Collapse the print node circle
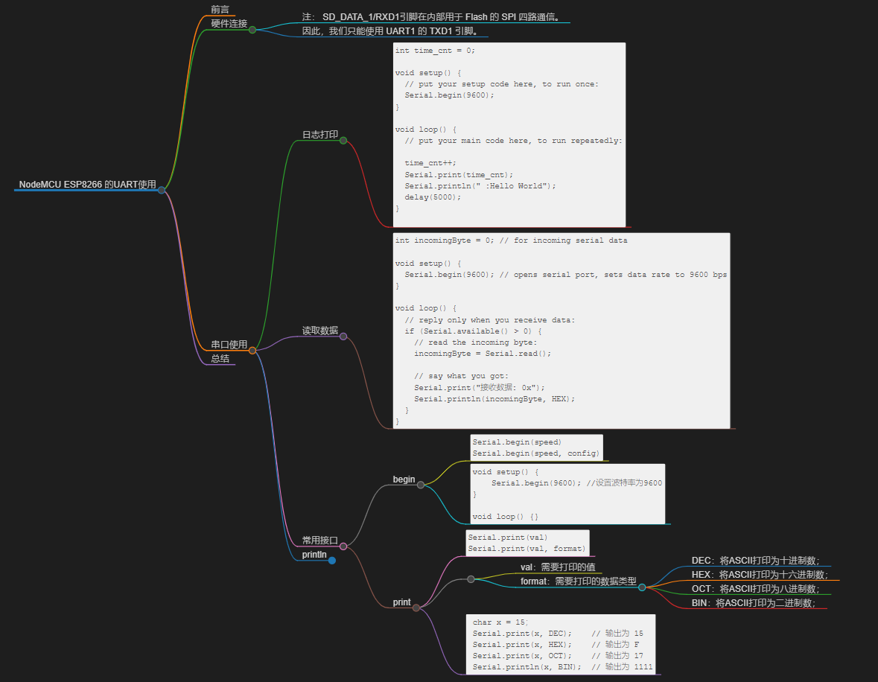The image size is (878, 682). [416, 608]
